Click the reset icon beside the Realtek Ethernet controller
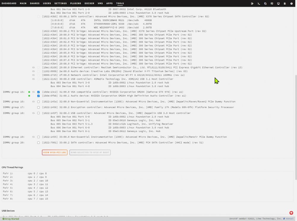 [x=33, y=67]
